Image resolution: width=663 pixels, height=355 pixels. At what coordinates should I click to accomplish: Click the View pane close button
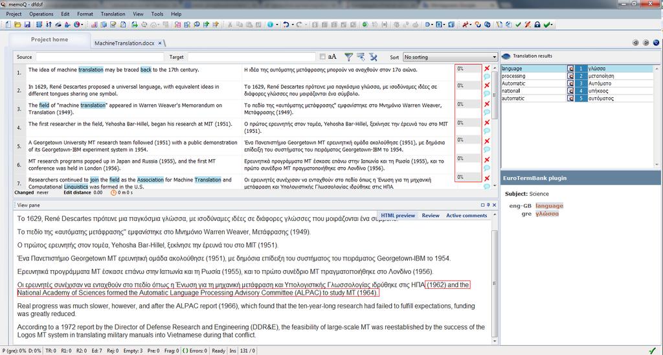(x=495, y=205)
